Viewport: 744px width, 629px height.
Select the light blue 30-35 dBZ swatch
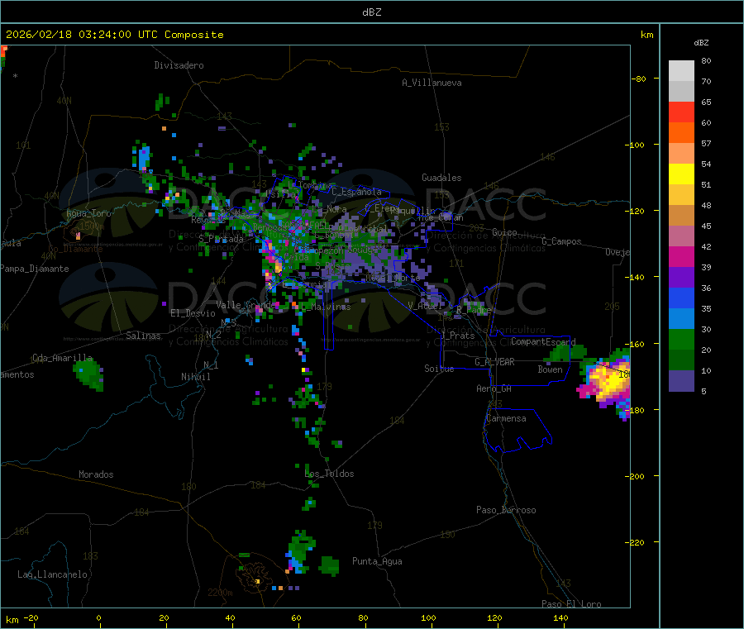681,319
